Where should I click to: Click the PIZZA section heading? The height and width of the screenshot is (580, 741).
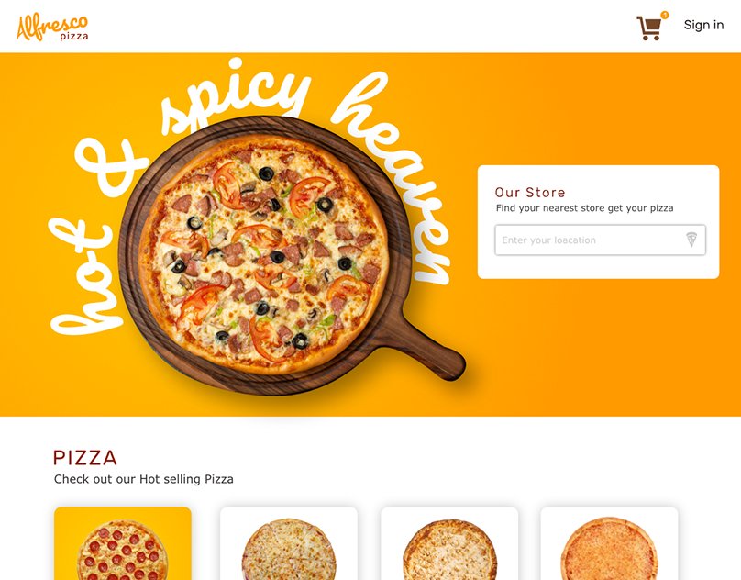pyautogui.click(x=85, y=457)
